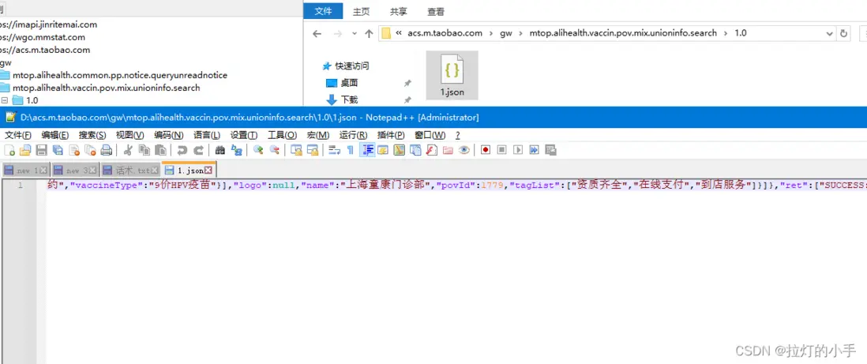Toggle Synchronize Vertical Scrolling icon
Image resolution: width=867 pixels, height=364 pixels.
pos(296,150)
